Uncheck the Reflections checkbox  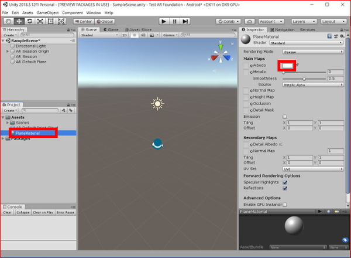285,188
